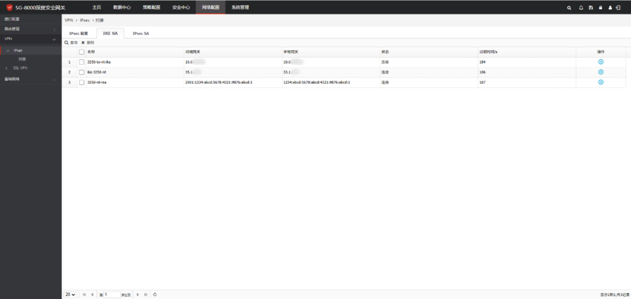Click action icon for 3250-to-nt-ike row
This screenshot has width=631, height=299.
(x=601, y=62)
